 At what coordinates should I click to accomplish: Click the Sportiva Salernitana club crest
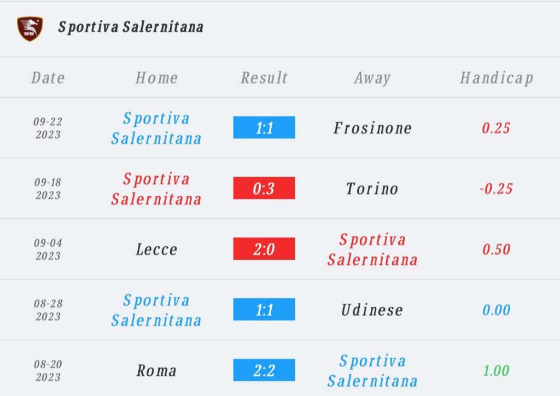click(30, 28)
